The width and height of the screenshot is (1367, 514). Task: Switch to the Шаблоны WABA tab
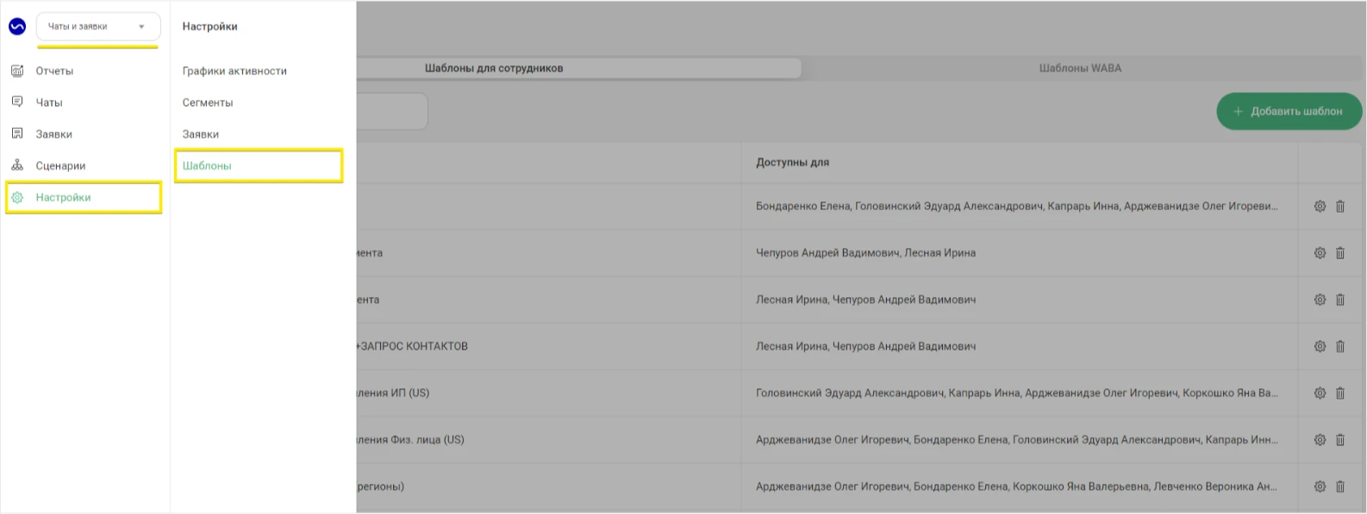click(x=1080, y=68)
